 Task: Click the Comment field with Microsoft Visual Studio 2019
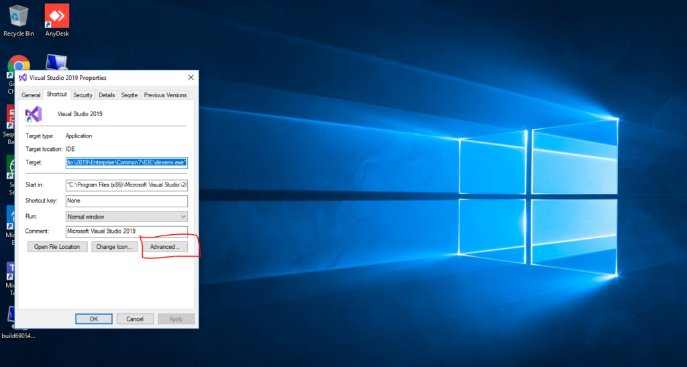coord(127,231)
